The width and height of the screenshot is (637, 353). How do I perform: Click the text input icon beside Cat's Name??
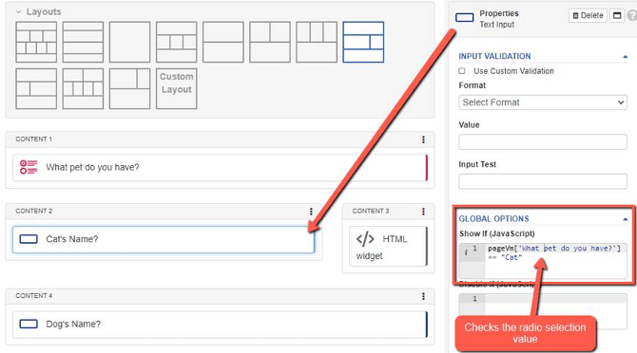pyautogui.click(x=29, y=239)
